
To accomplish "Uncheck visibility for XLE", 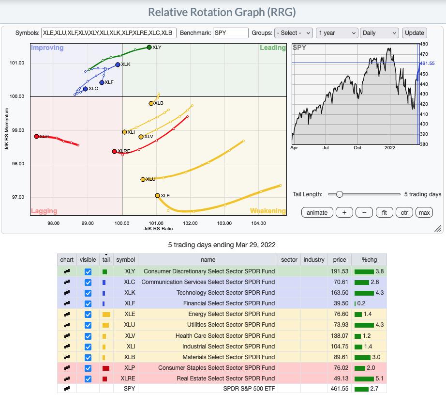I will pyautogui.click(x=88, y=315).
